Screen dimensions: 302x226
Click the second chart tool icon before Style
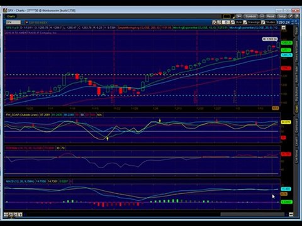click(x=219, y=22)
